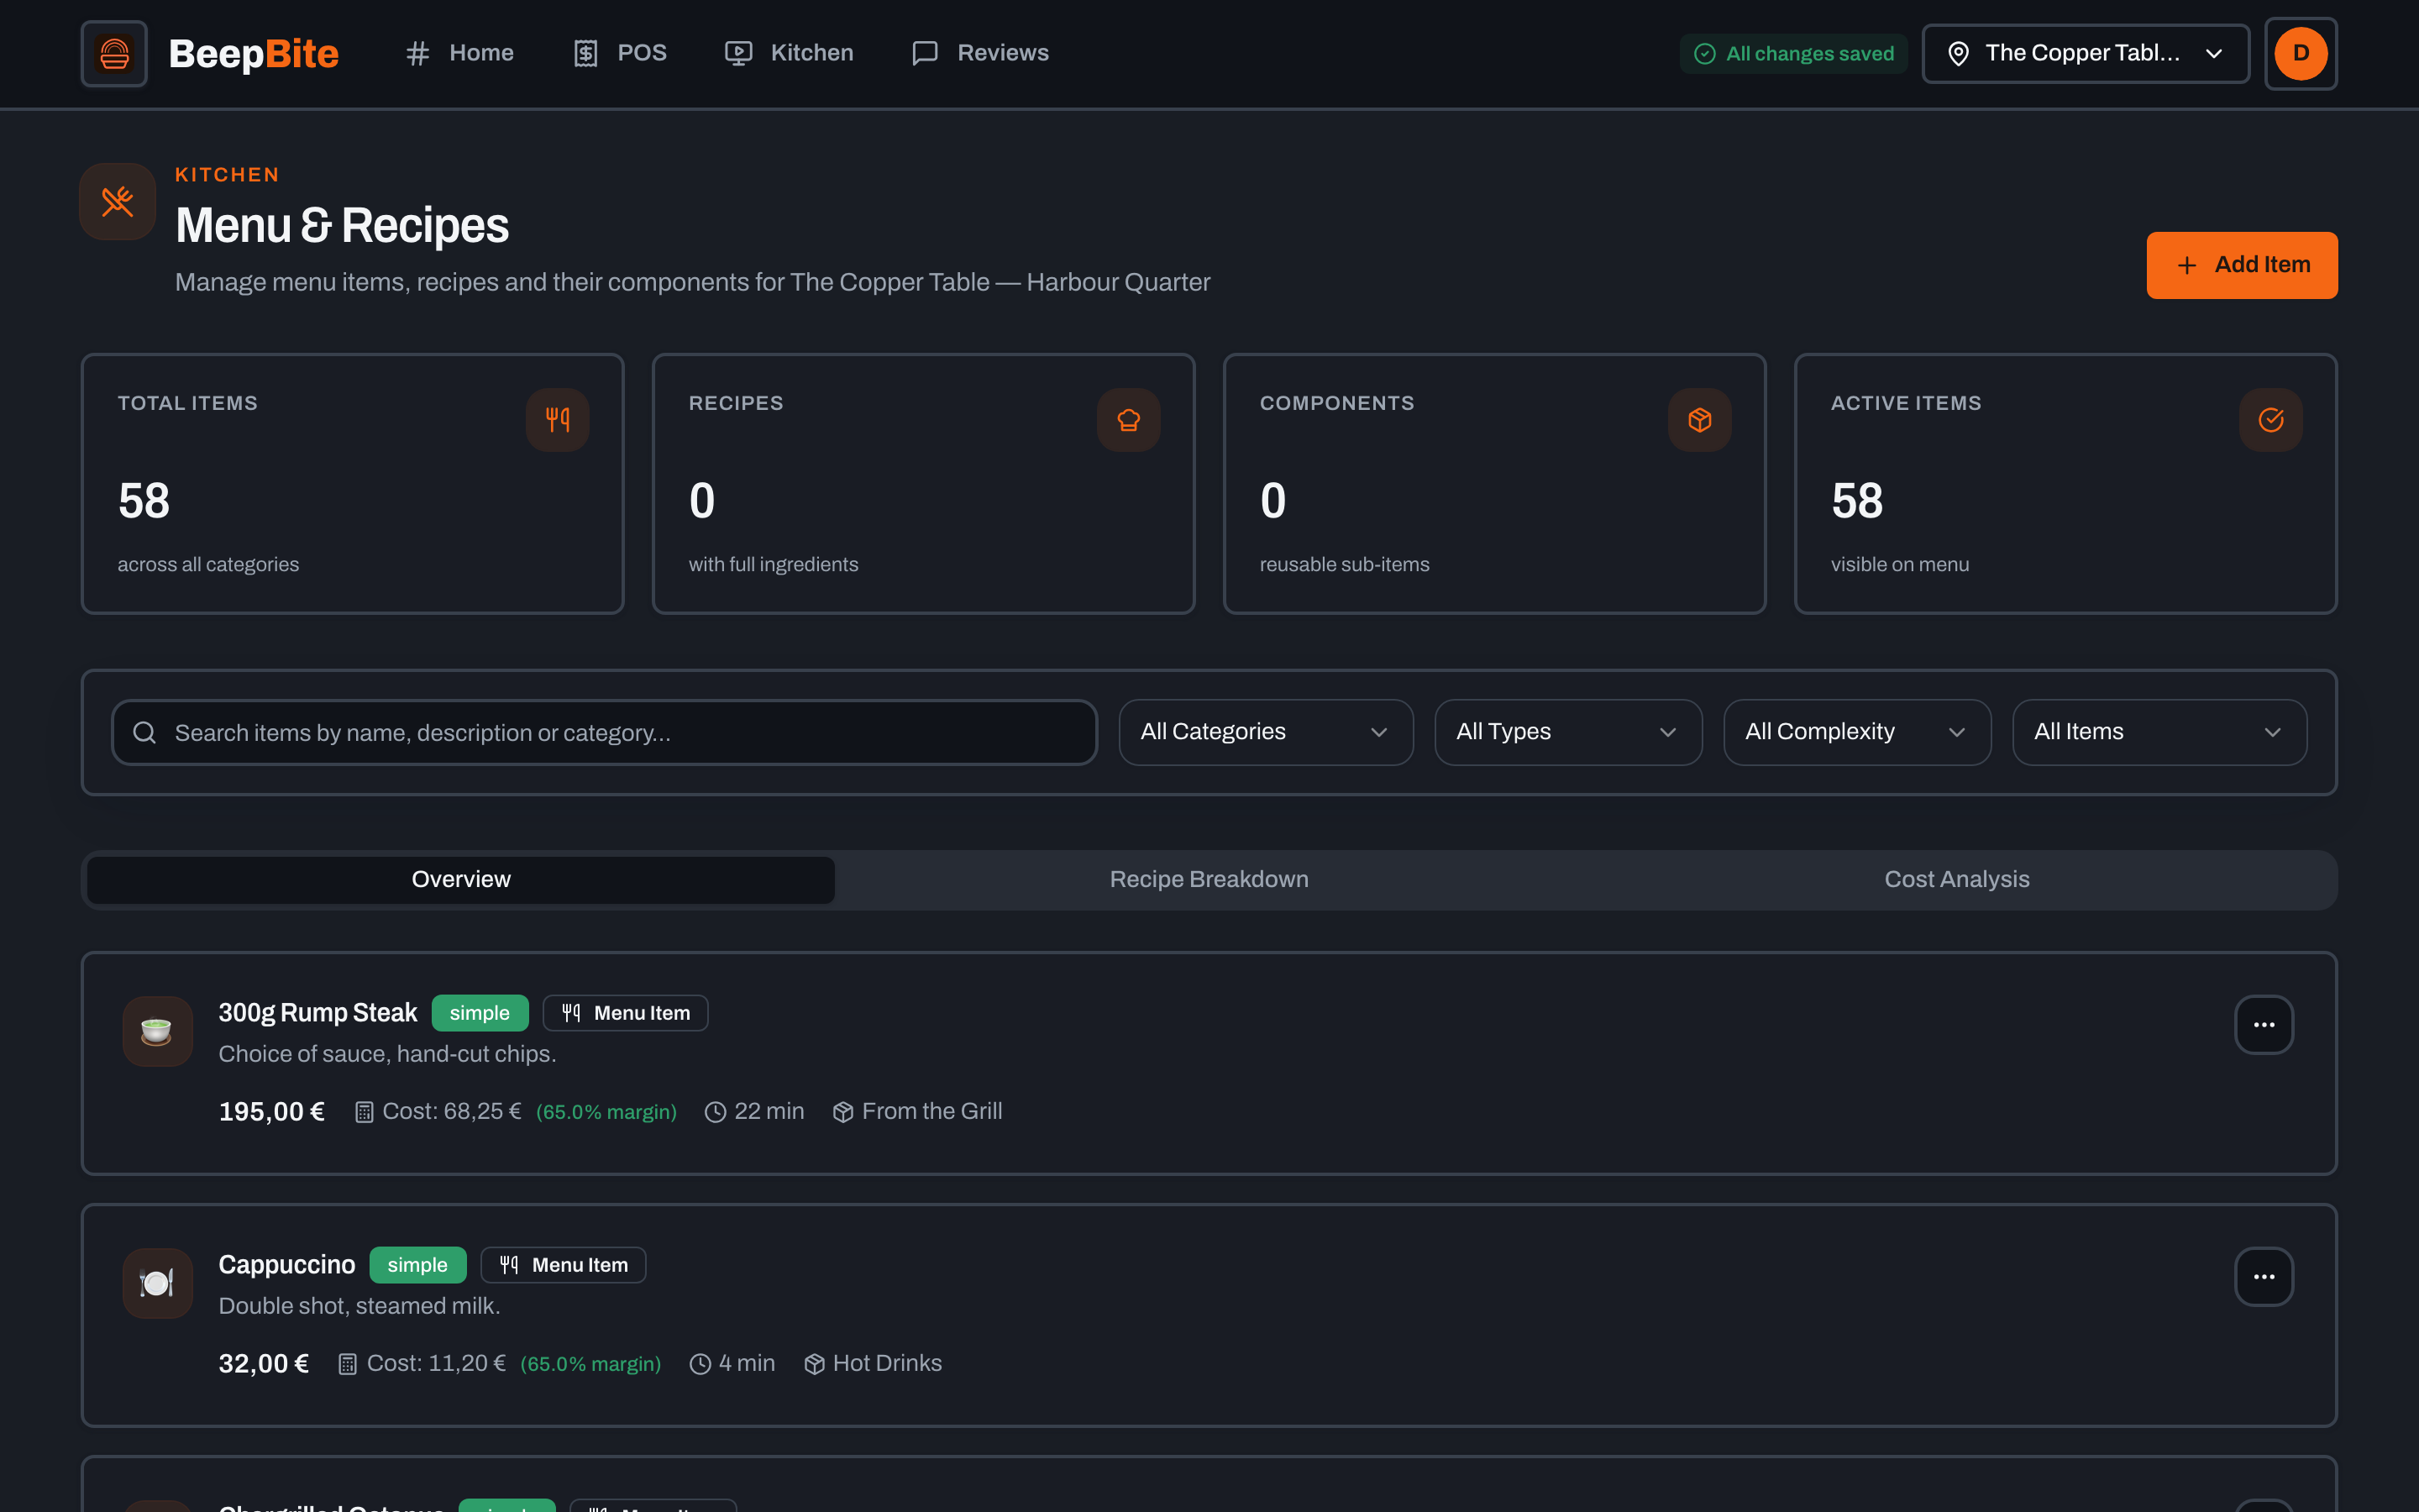2419x1512 pixels.
Task: Click the 32,00 € price
Action: (264, 1364)
